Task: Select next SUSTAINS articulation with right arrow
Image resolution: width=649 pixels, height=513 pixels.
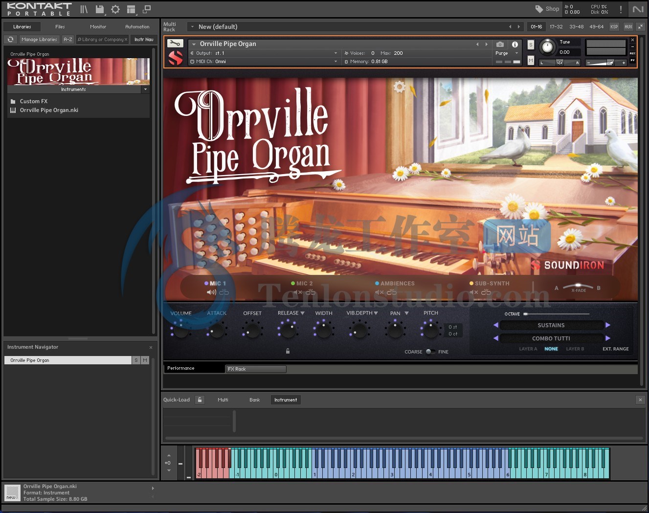Action: point(608,325)
